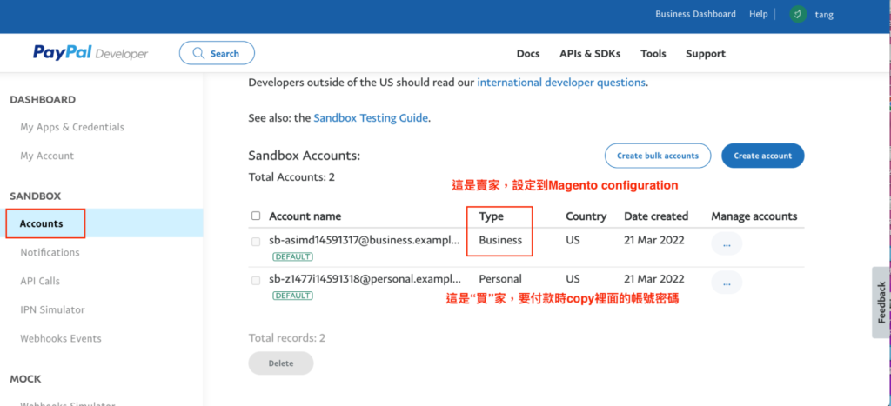Viewport: 891px width, 406px height.
Task: Click DEFAULT badge under business account
Action: pyautogui.click(x=292, y=256)
